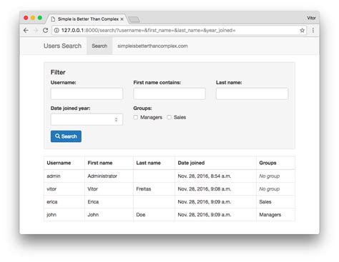Click erica's Sales group cell

pos(275,202)
